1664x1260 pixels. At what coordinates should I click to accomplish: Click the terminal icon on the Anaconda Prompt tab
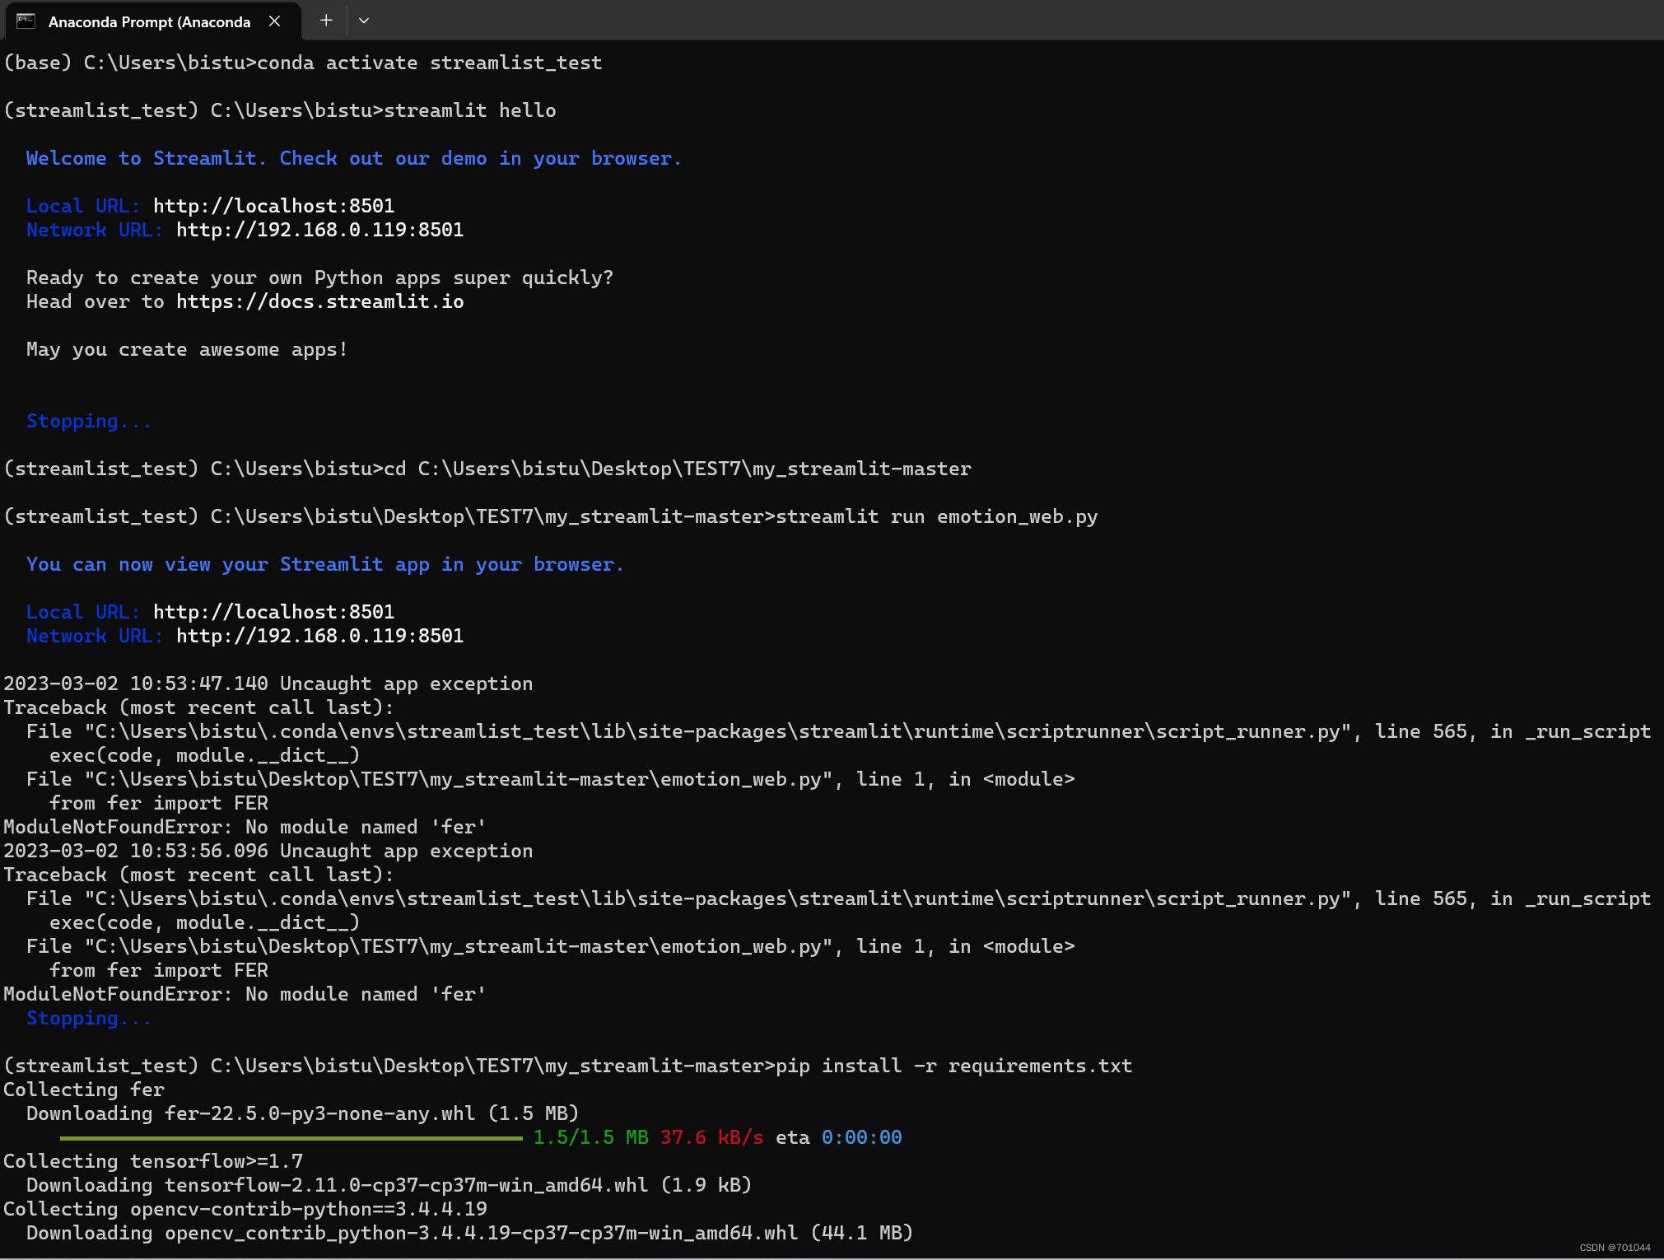pyautogui.click(x=26, y=21)
